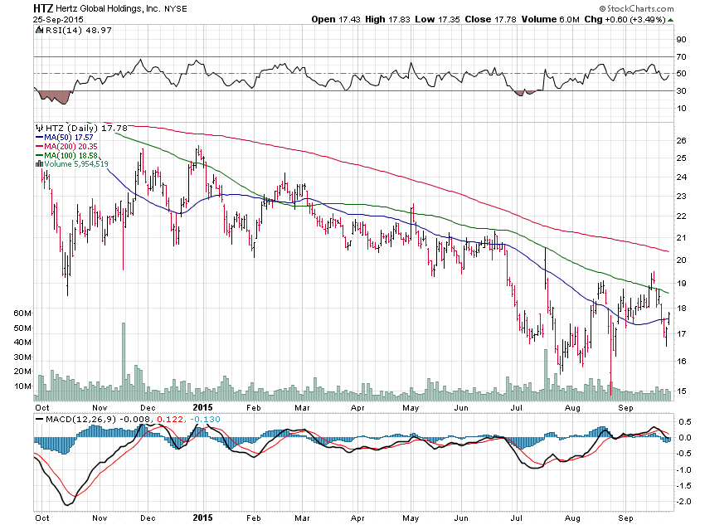705x525 pixels.
Task: Click the Oct label under the volume bars
Action: tap(42, 408)
